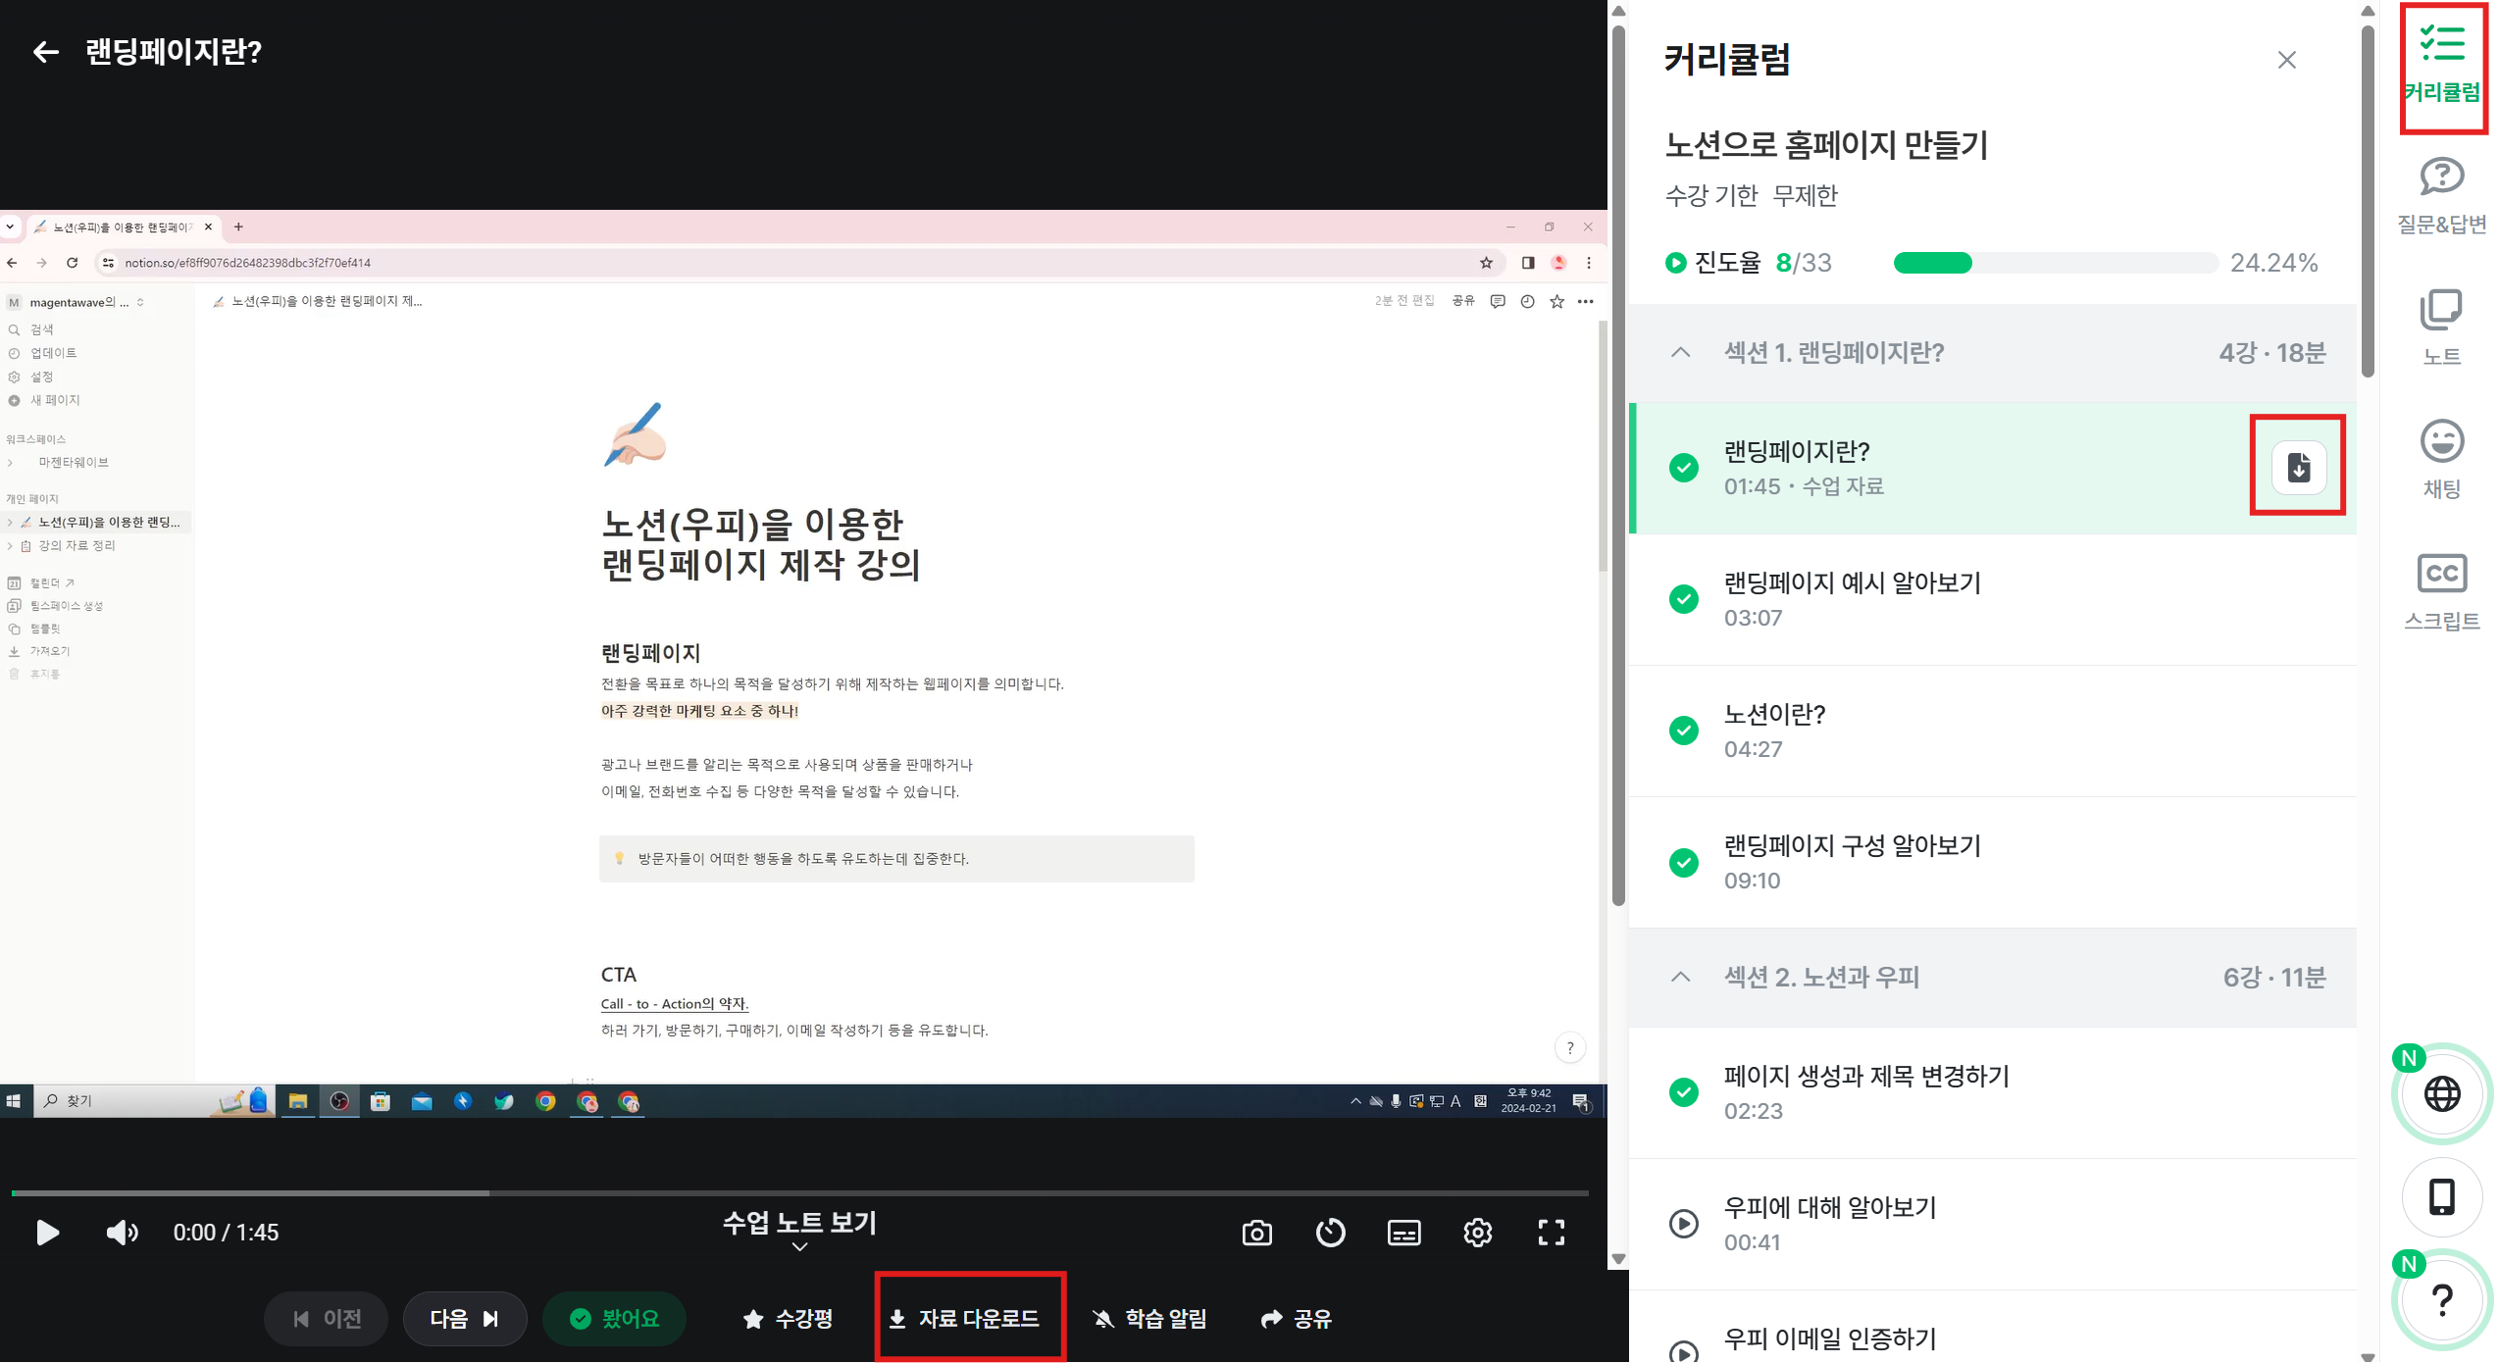Open the 노트 sidebar tab
2499x1363 pixels.
2441,328
